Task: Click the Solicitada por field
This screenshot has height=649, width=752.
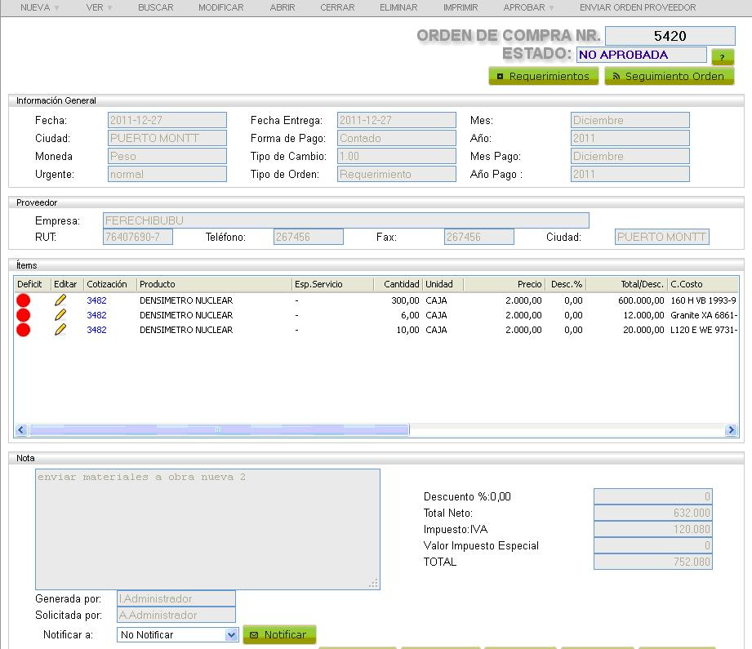Action: 176,615
